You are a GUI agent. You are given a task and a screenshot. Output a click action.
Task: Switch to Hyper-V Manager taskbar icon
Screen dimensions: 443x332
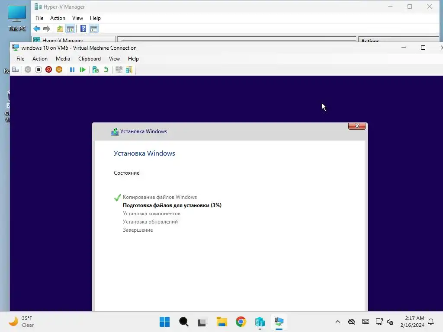coord(260,322)
